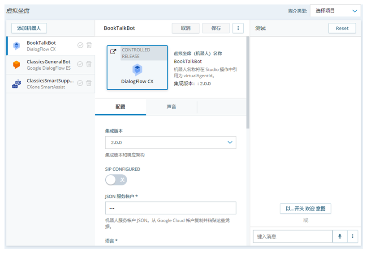Click DialogFlow CX logo in provider card

137,70
